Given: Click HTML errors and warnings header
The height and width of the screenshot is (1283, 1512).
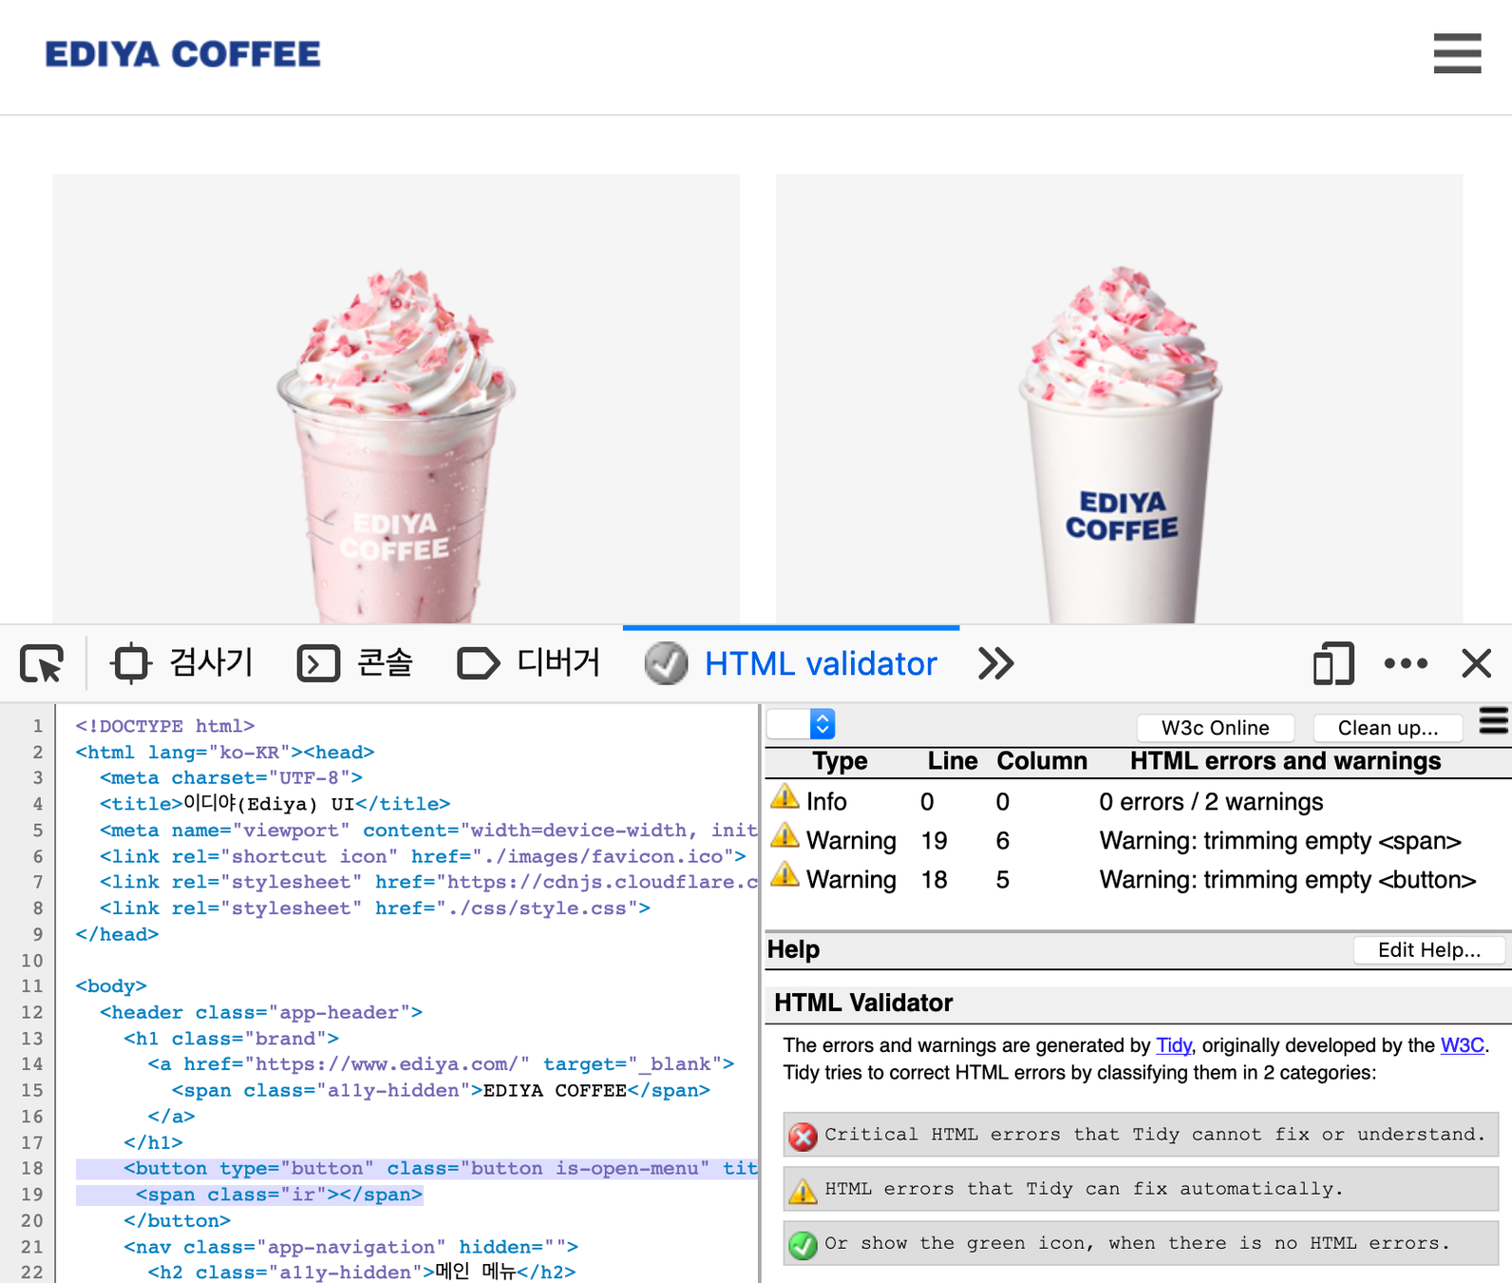Looking at the screenshot, I should 1285,761.
